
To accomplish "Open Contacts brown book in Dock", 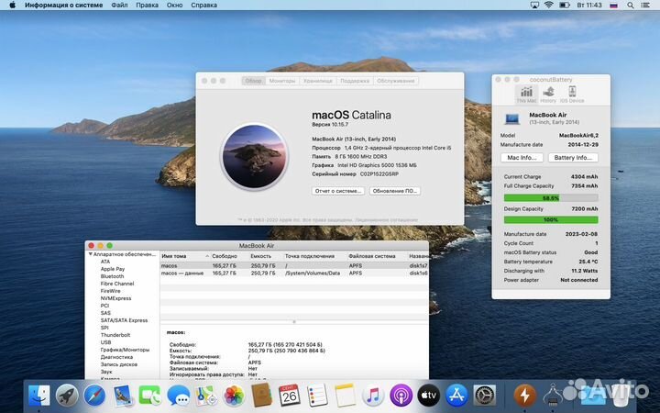I will point(261,396).
